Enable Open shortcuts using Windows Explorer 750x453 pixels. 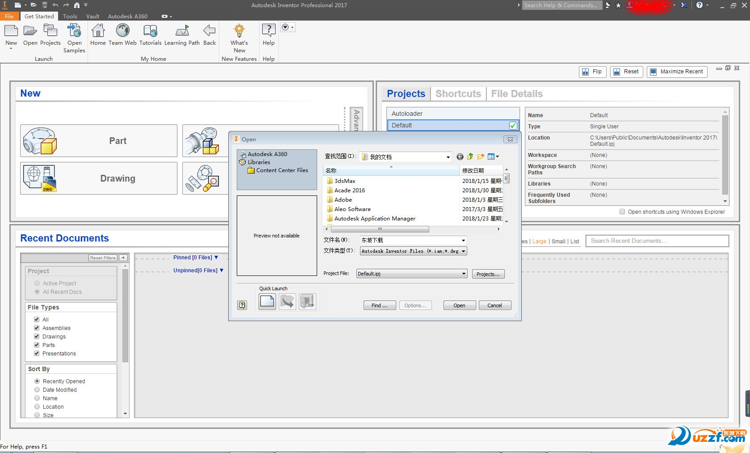[622, 212]
